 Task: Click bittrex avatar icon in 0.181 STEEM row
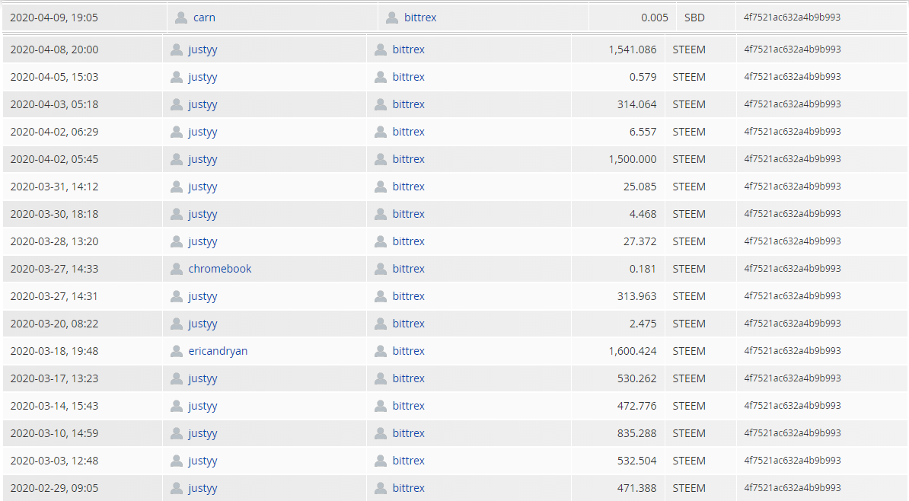[381, 269]
